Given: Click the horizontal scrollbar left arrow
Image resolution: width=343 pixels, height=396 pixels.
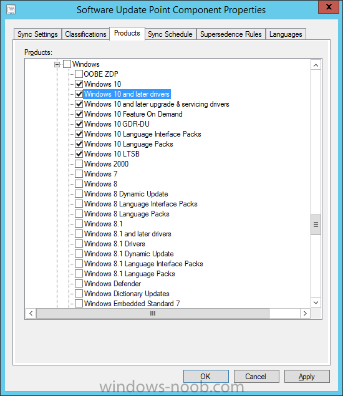Looking at the screenshot, I should coord(31,314).
